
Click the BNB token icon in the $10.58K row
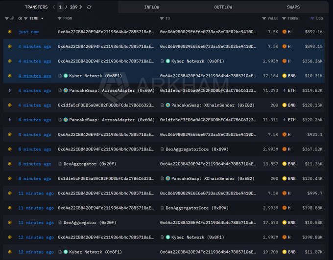pos(285,222)
